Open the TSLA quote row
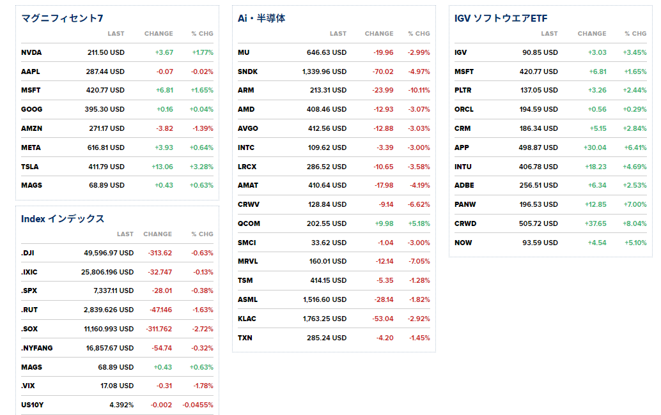 pos(117,167)
